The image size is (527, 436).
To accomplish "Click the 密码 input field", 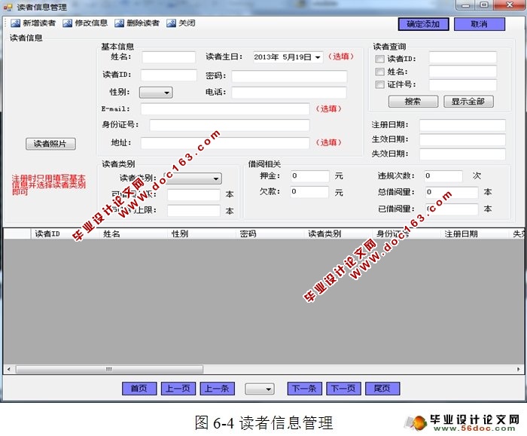I will coord(289,76).
